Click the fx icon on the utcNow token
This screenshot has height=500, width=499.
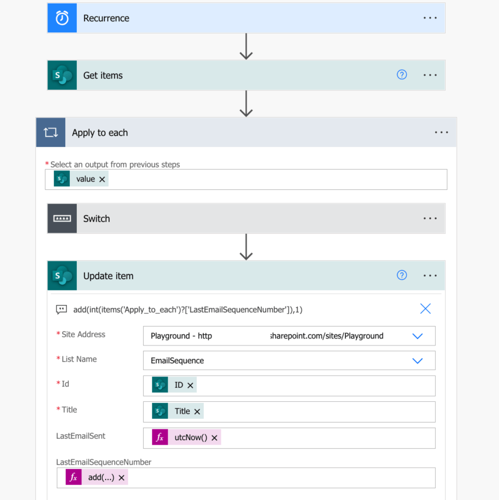(x=160, y=437)
